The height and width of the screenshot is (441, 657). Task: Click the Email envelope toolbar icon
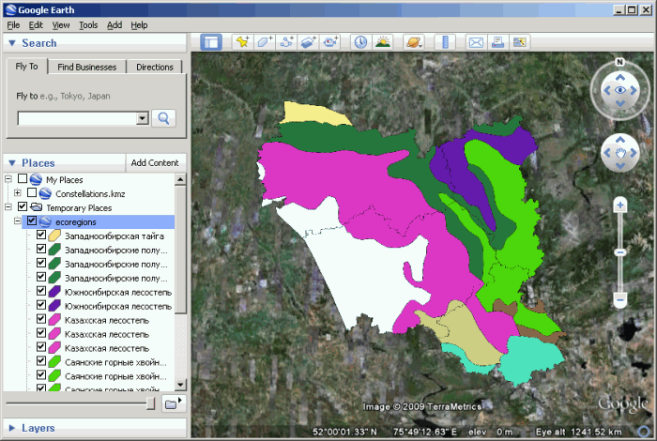click(x=476, y=42)
